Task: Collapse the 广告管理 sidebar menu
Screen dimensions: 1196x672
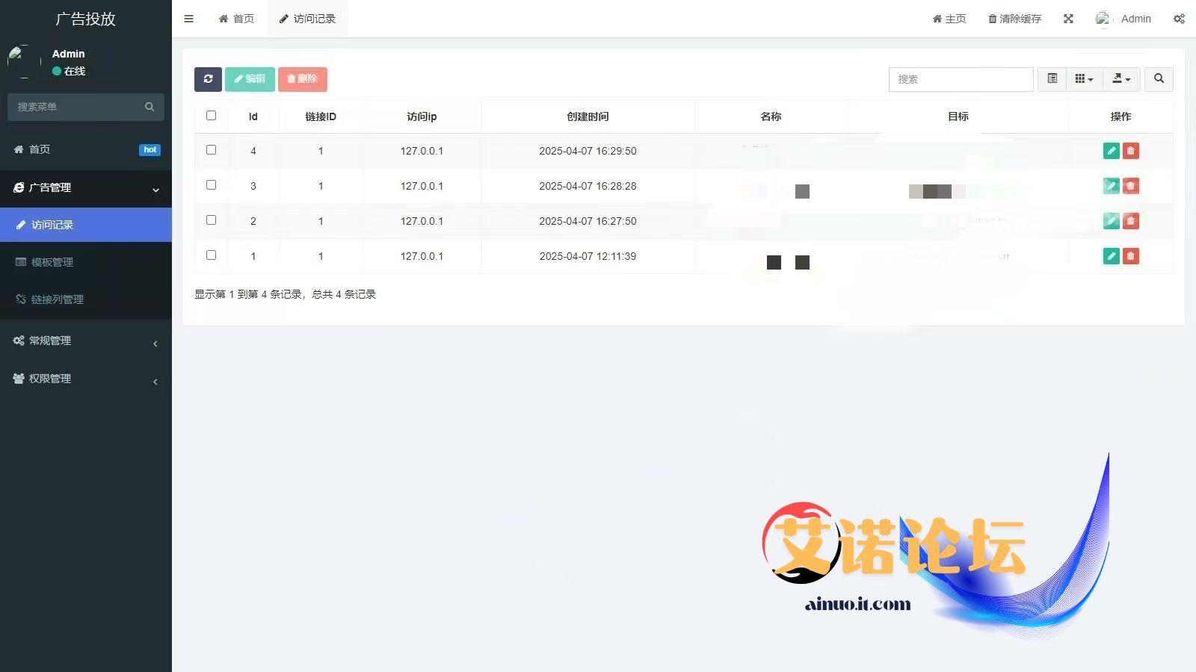Action: (x=86, y=187)
